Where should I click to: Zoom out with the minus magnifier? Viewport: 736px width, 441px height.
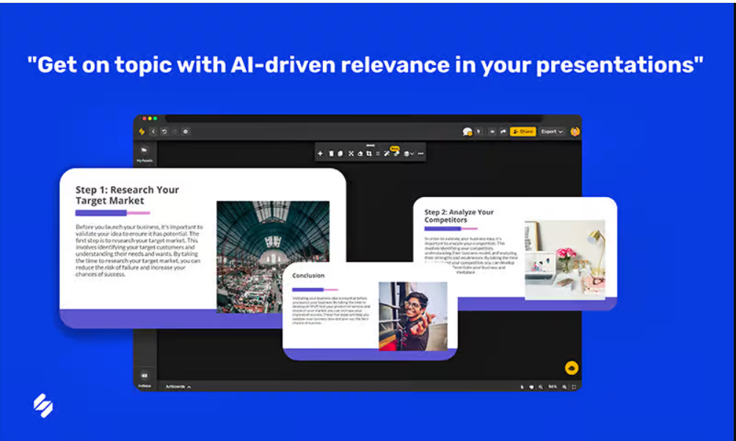(x=541, y=387)
